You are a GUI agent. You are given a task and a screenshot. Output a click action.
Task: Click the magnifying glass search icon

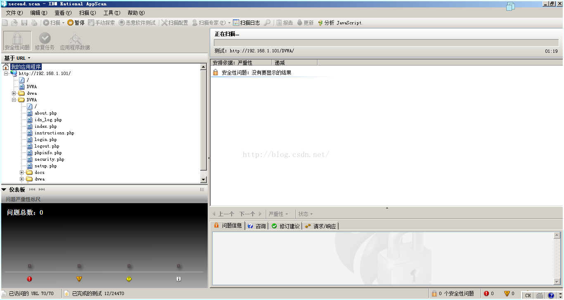(x=267, y=23)
